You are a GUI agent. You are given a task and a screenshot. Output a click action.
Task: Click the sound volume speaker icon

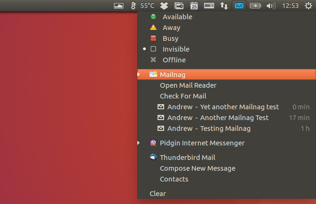pyautogui.click(x=271, y=6)
